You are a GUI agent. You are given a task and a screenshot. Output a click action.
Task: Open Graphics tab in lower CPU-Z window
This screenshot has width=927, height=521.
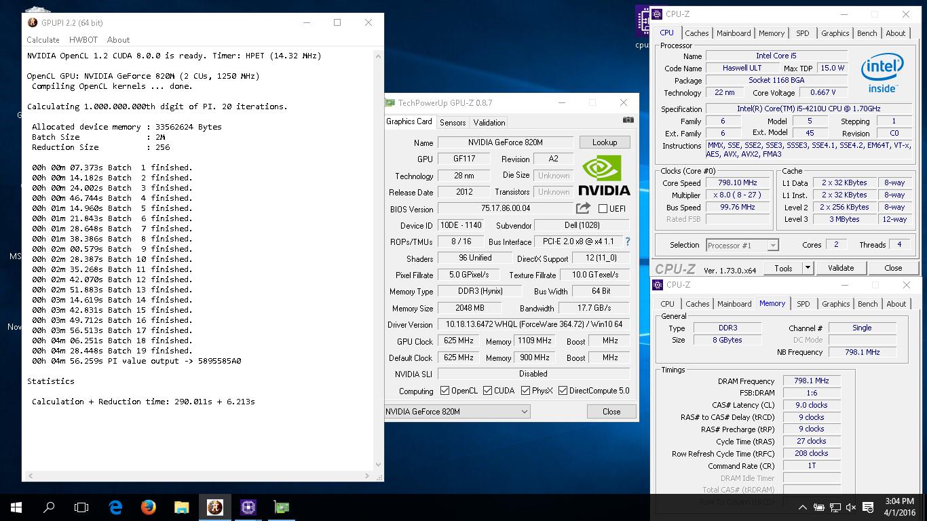tap(835, 304)
